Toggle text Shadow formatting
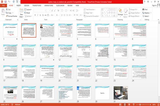Image resolution: width=160 pixels, height=106 pixels. tap(43, 15)
